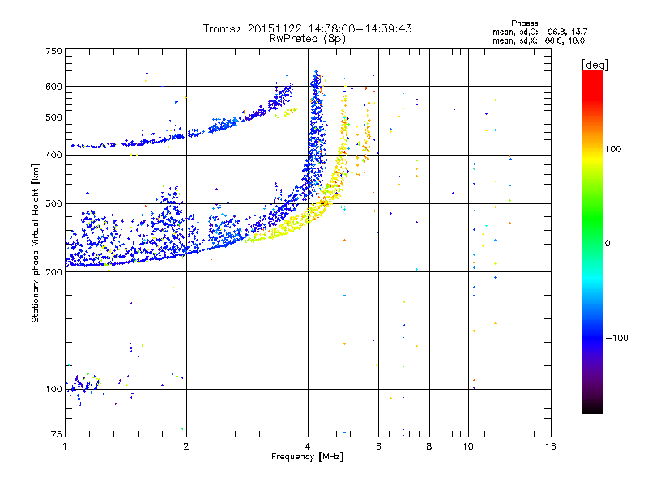
Task: Click the y-axis tick label '200'
Action: point(53,272)
